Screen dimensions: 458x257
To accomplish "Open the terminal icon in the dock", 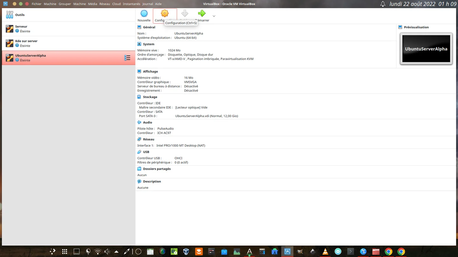I will click(x=350, y=252).
